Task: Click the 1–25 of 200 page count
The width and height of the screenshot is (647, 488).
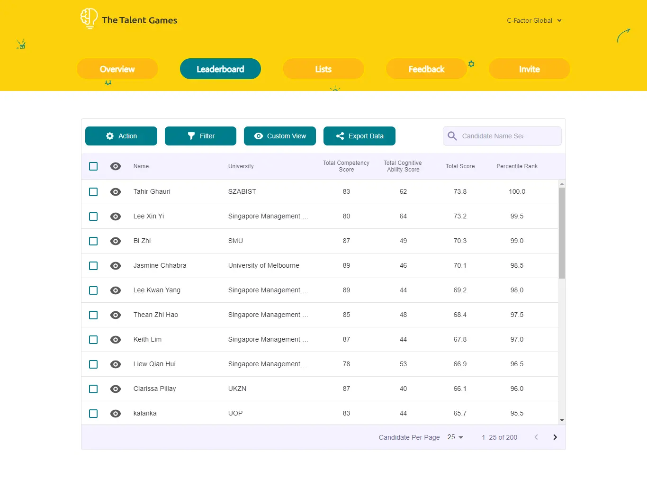Action: tap(500, 437)
